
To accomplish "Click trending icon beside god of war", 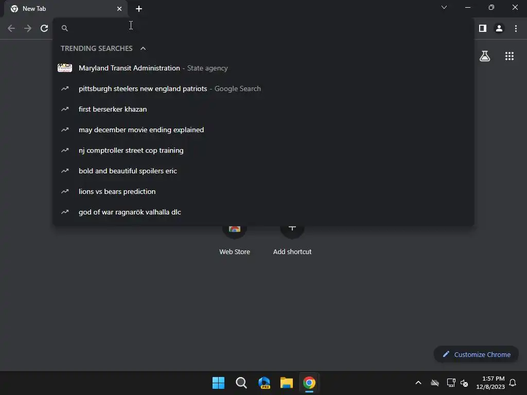I will click(x=65, y=212).
